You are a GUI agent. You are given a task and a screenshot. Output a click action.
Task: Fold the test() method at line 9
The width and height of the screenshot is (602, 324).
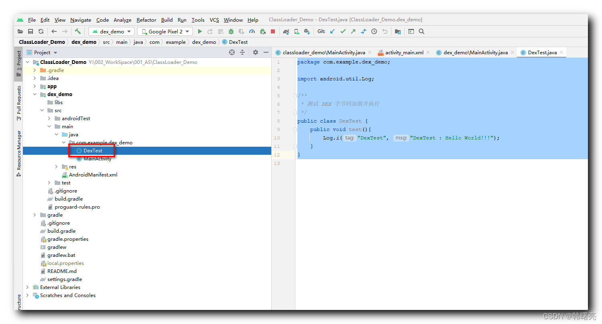[295, 129]
